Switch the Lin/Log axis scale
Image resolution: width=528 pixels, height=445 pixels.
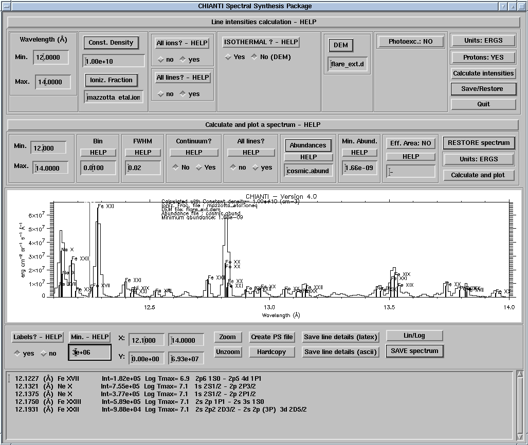[x=414, y=336]
